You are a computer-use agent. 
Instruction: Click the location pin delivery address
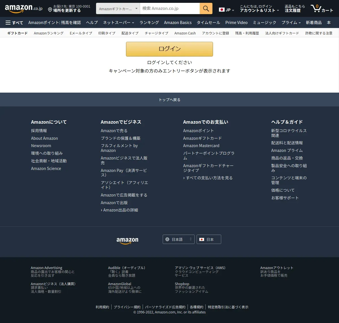pyautogui.click(x=69, y=8)
